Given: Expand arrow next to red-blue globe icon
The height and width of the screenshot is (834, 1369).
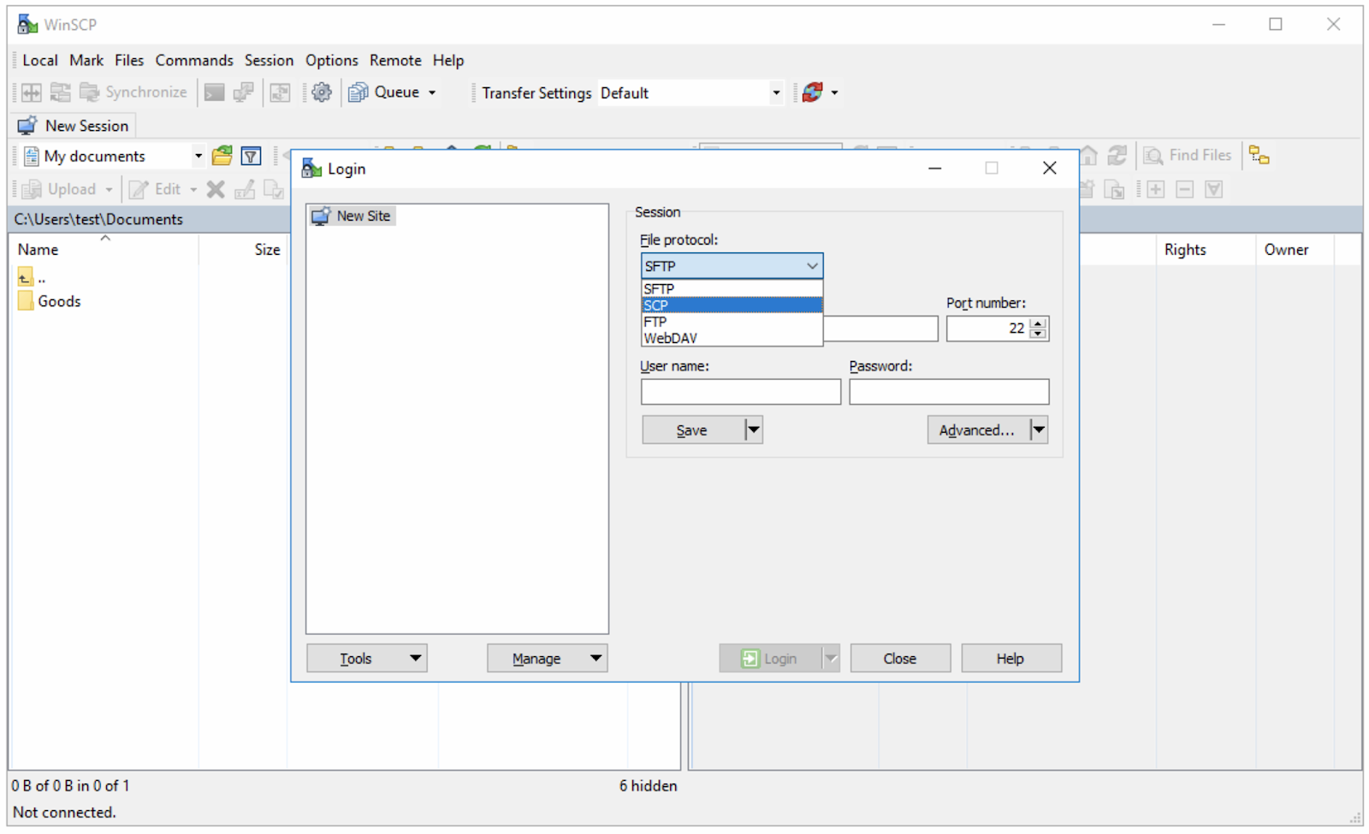Looking at the screenshot, I should tap(834, 92).
